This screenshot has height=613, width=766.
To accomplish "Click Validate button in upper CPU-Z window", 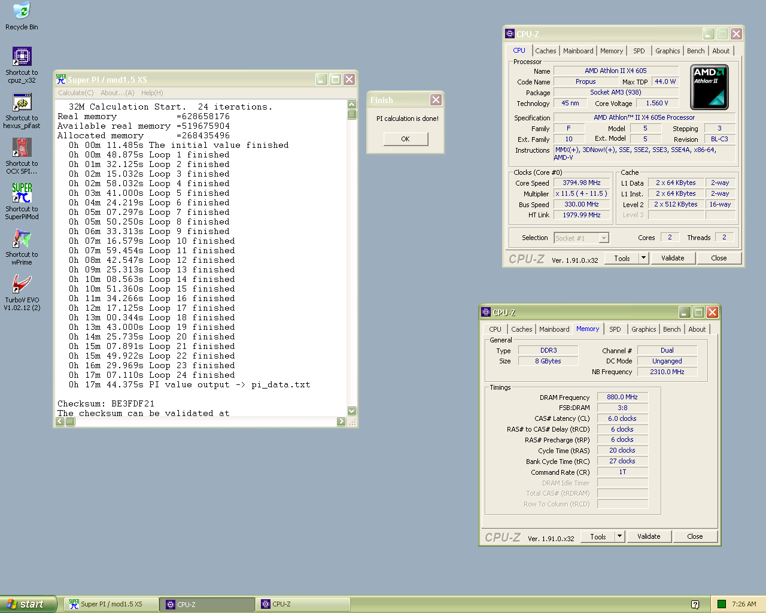I will pyautogui.click(x=673, y=258).
